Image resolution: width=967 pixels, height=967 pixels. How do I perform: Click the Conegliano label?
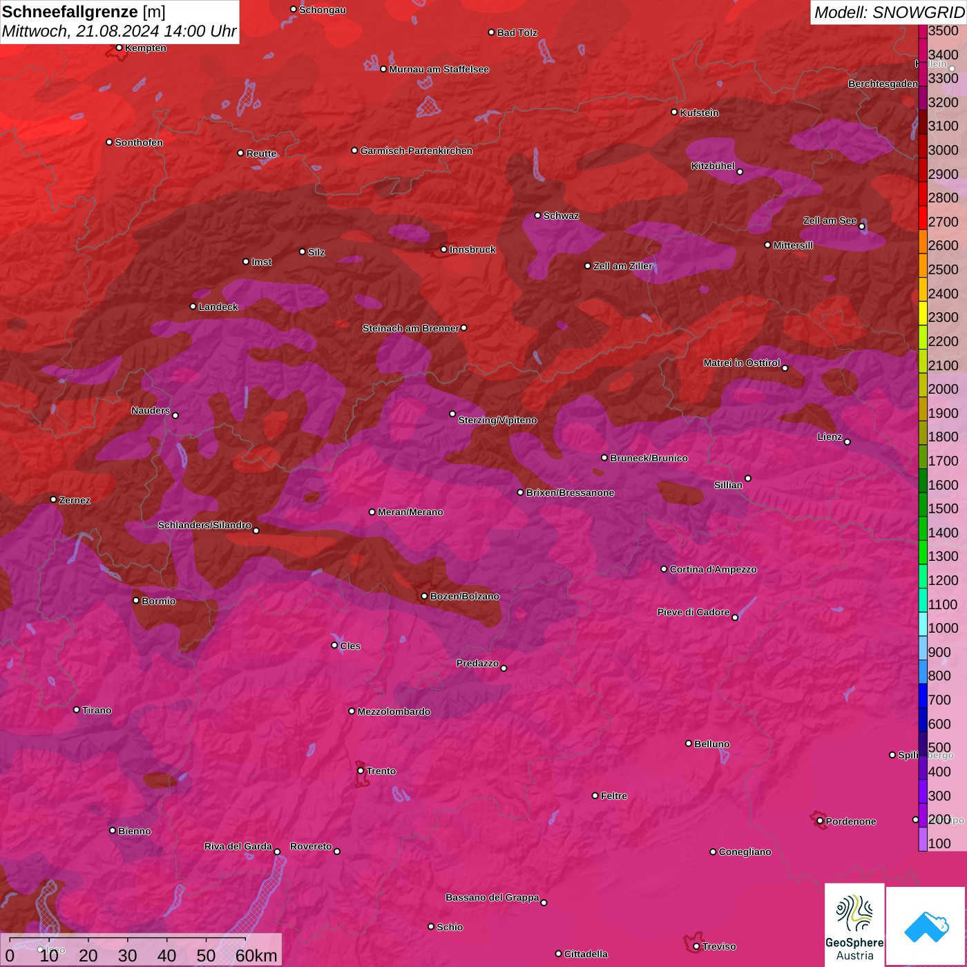[x=745, y=852]
